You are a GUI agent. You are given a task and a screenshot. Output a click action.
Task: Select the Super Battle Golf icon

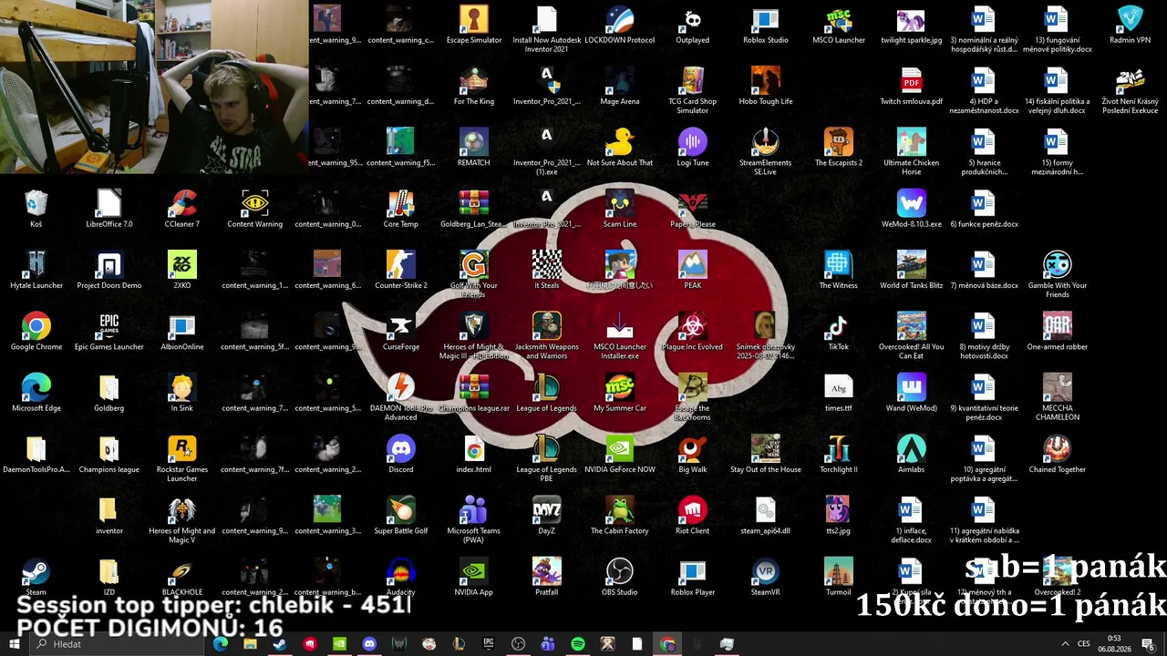[x=400, y=509]
